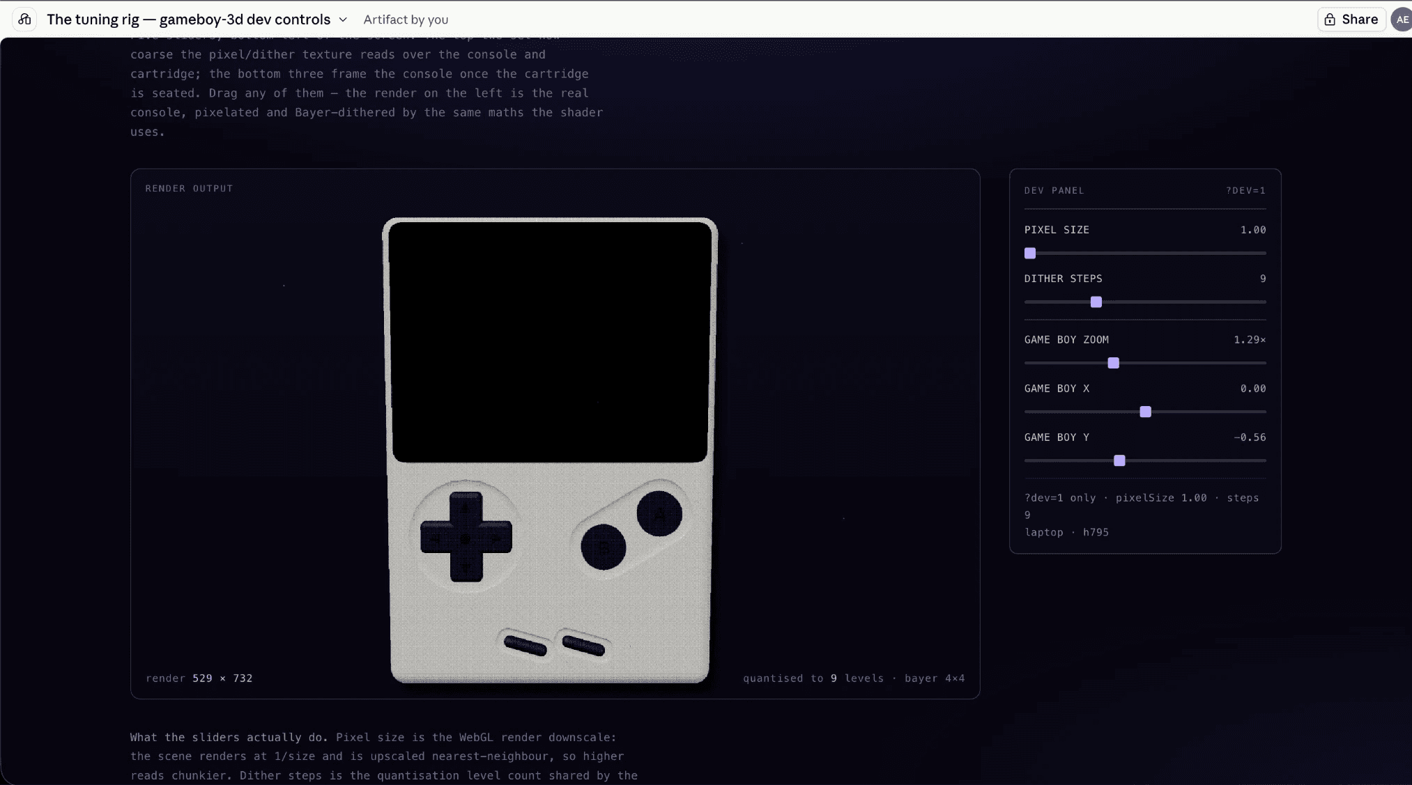Click the 'GAME BOY Y' label
The height and width of the screenshot is (785, 1412).
[1057, 437]
